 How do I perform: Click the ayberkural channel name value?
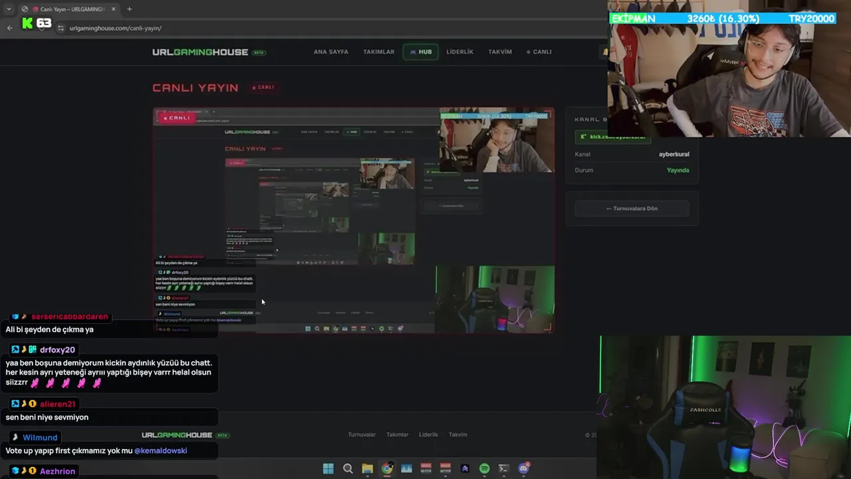pyautogui.click(x=673, y=154)
